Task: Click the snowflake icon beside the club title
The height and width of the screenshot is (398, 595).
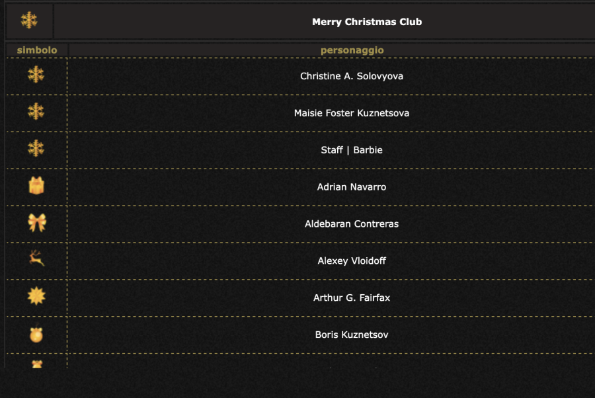Action: [x=29, y=21]
